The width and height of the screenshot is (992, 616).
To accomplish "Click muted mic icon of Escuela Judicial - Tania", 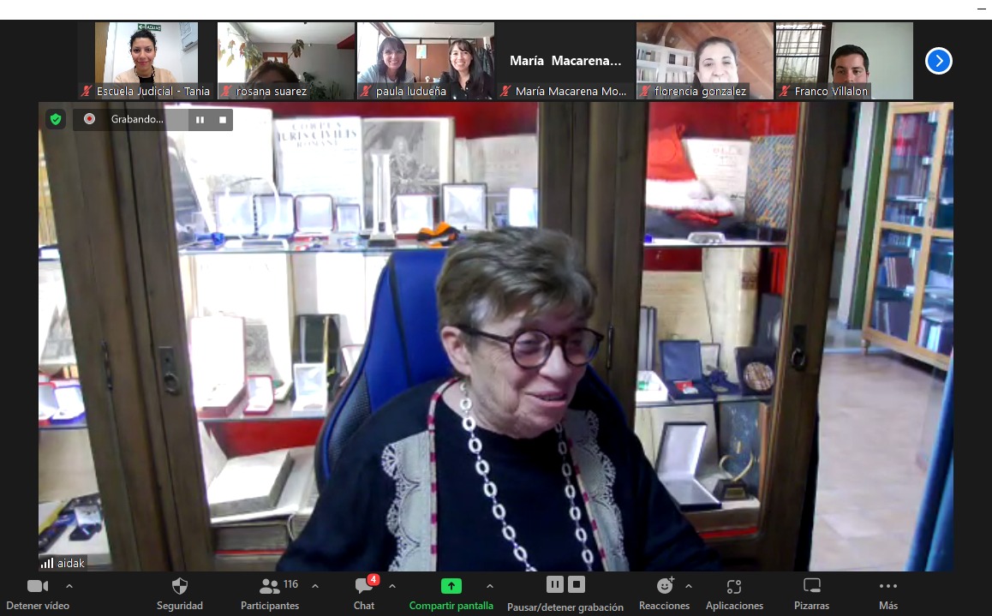I will (87, 91).
